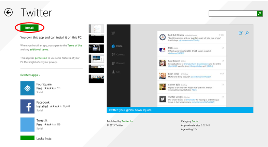Viewport: 268px width, 147px height.
Task: Click Coleen Baik's avatar
Action: coord(163,87)
